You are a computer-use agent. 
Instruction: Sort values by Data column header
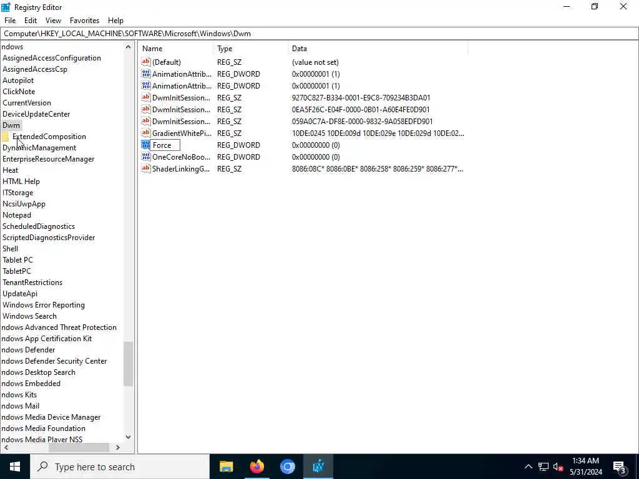point(378,49)
